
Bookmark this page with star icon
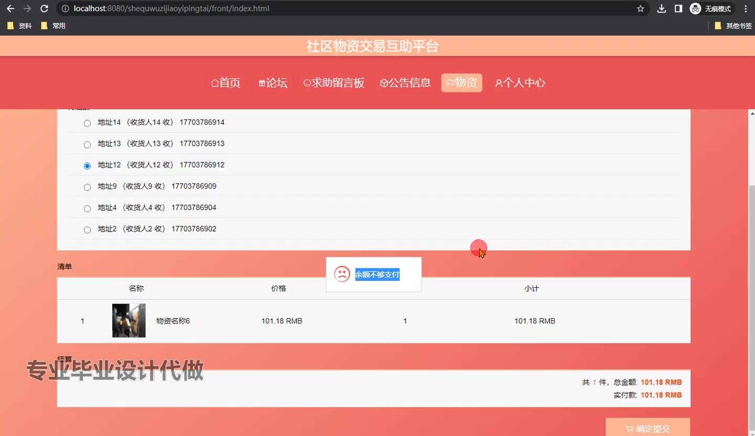click(640, 9)
